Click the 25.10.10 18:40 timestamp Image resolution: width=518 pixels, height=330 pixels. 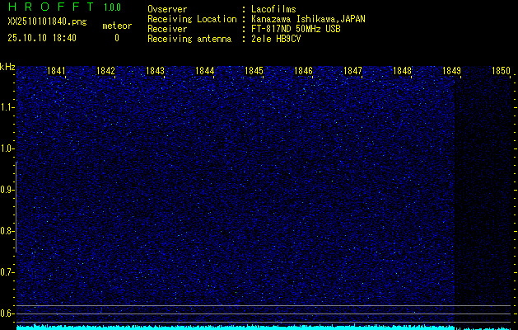[x=41, y=38]
